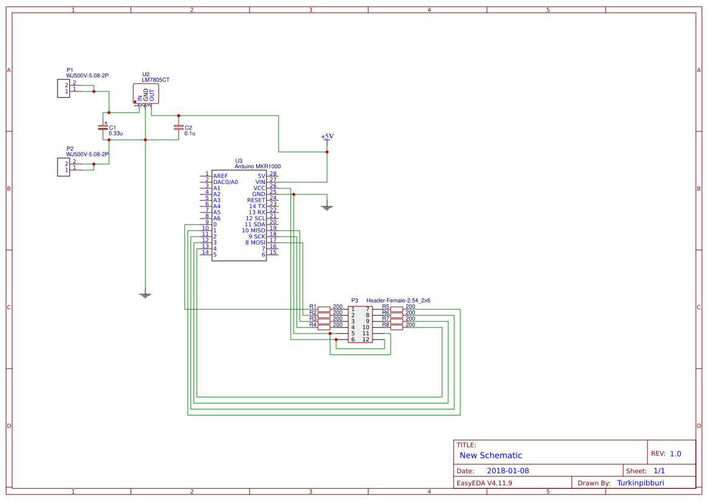This screenshot has height=501, width=708.
Task: Select the LM7805CT voltage regulator U2
Action: pos(145,94)
